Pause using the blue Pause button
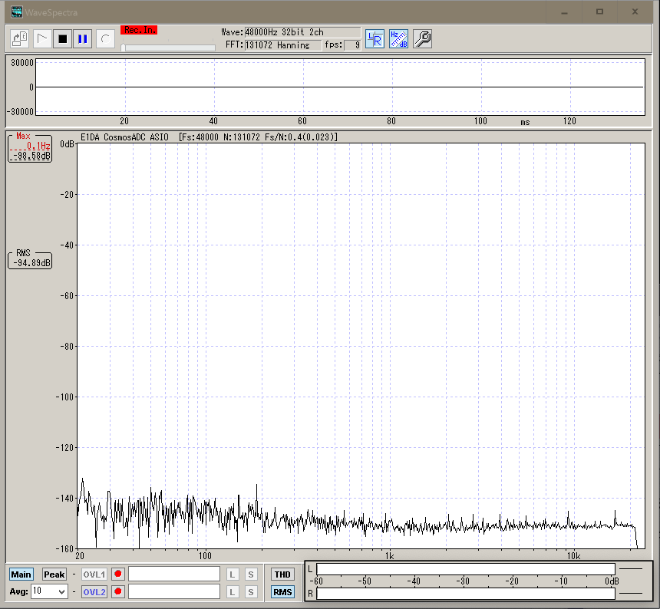This screenshot has width=660, height=609. [x=83, y=39]
